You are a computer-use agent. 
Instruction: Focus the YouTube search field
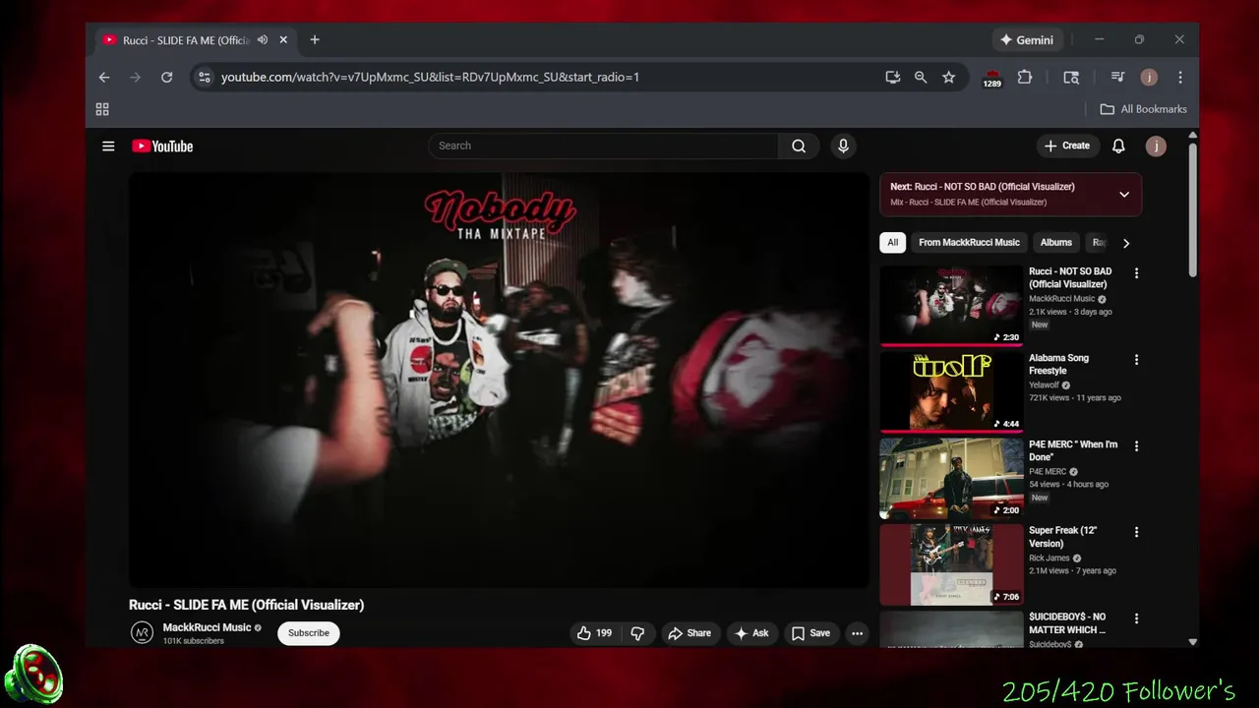pos(603,146)
